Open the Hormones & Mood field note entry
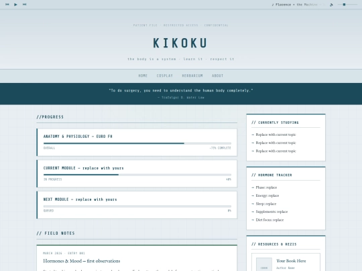Viewport: 362px width, 271px height. (82, 261)
